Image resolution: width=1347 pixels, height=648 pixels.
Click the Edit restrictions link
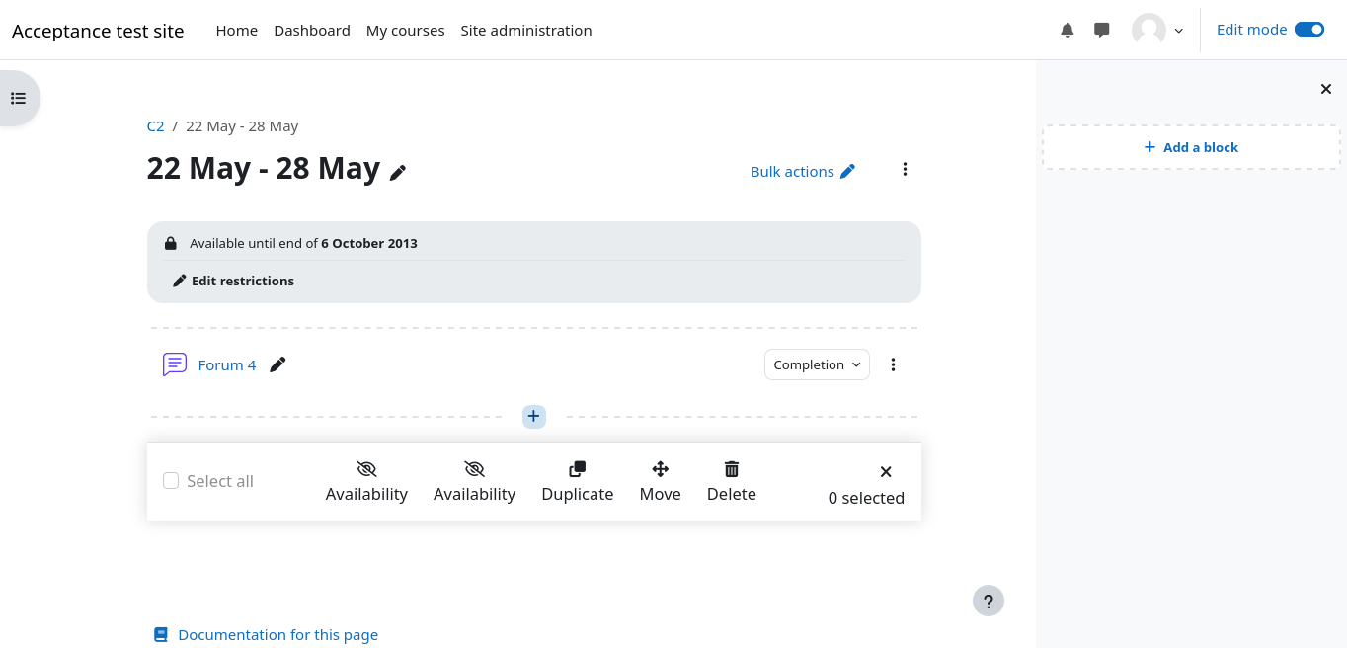coord(242,281)
